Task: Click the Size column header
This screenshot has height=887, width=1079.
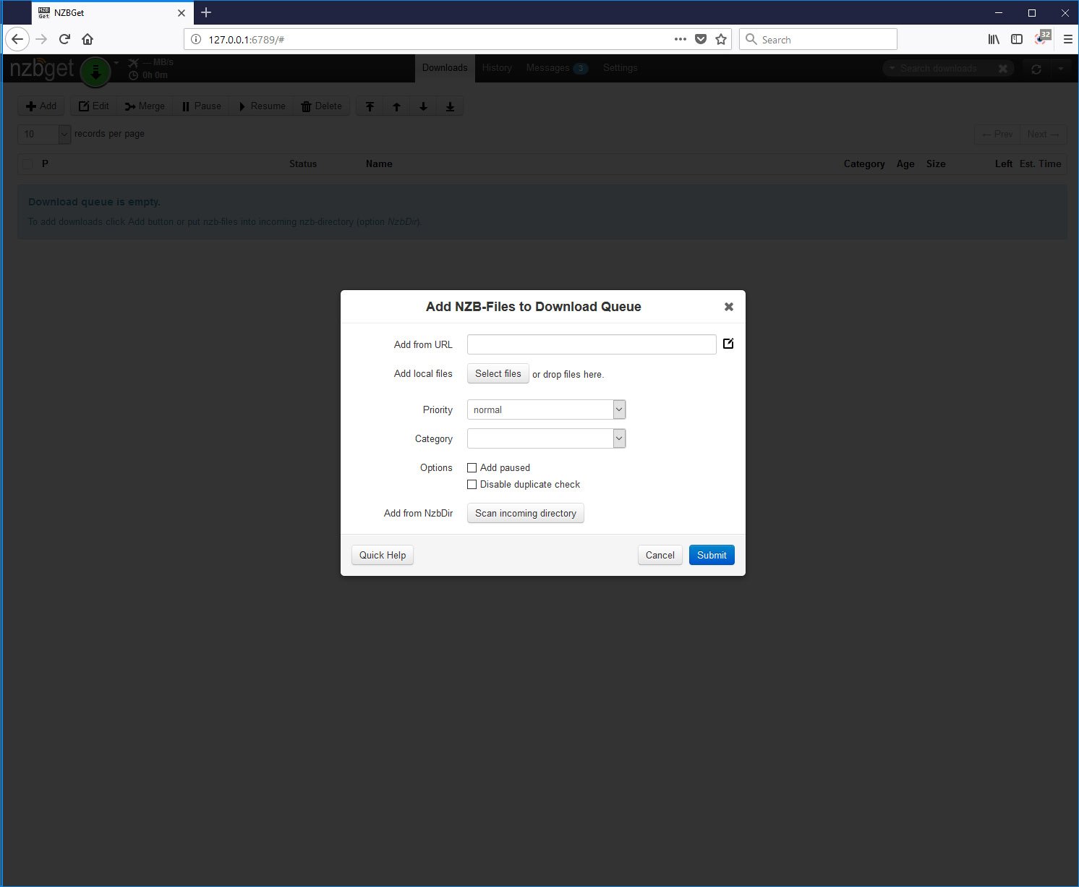Action: pos(936,164)
